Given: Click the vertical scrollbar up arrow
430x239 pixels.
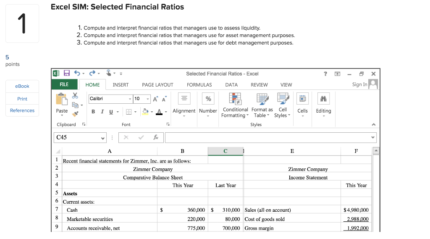Looking at the screenshot, I should pos(376,150).
